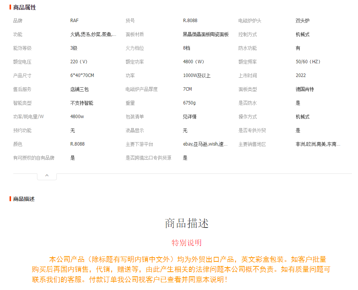The width and height of the screenshot is (358, 290).
Task: Click the 有 value beside 防水功能
Action: [x=298, y=48]
